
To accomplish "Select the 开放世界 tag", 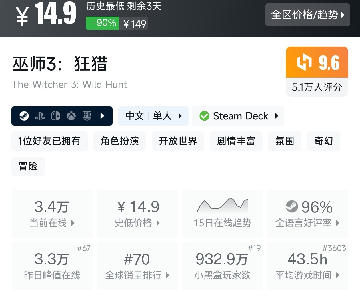I will pos(178,141).
